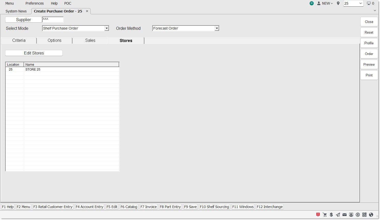Click the green wifi connection icon
380x220 pixels.
[312, 3]
